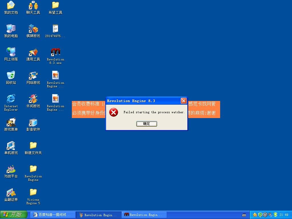Select the 回收站 recycle bin icon

click(x=11, y=78)
